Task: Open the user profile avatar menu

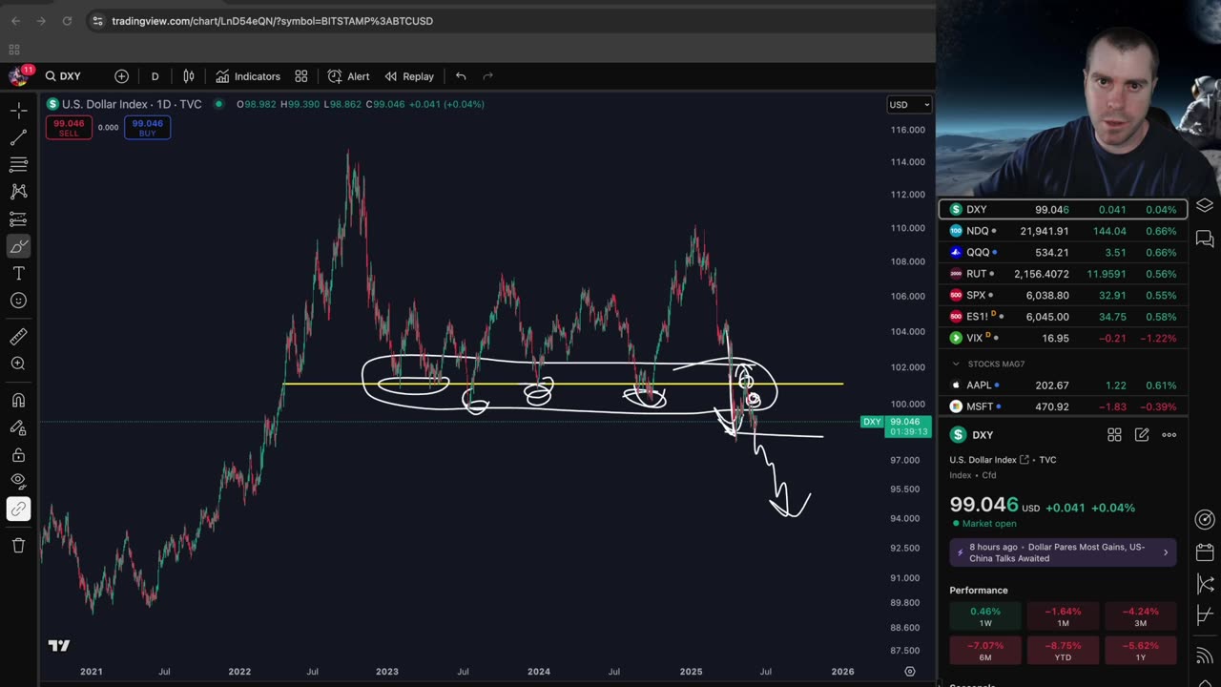Action: [x=18, y=76]
